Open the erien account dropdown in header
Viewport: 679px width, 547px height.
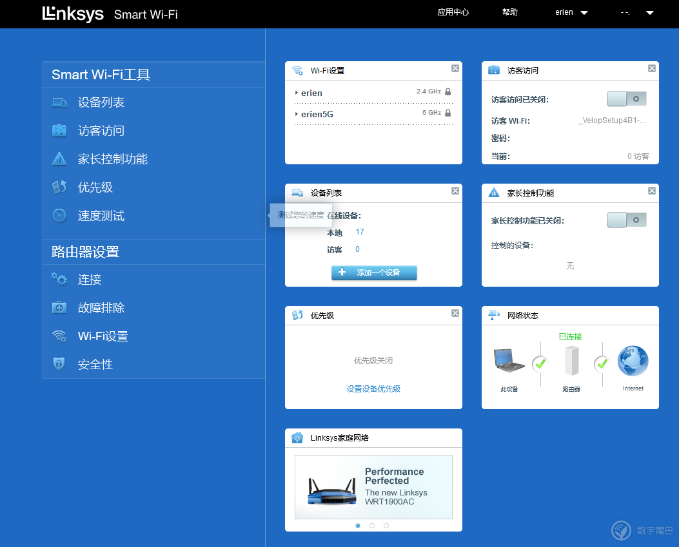coord(571,12)
